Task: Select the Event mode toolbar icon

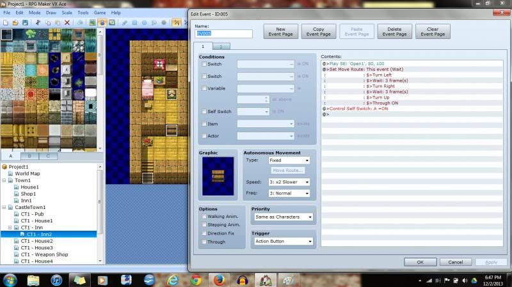Action: (x=102, y=22)
